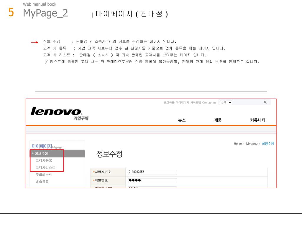This screenshot has width=302, height=226.
Task: Click the search magnifier icon
Action: pyautogui.click(x=265, y=102)
